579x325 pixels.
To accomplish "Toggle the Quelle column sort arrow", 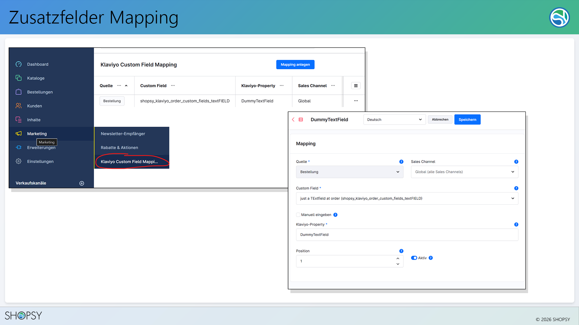I will (126, 85).
